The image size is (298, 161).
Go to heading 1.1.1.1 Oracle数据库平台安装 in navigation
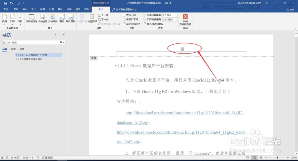click(x=38, y=55)
